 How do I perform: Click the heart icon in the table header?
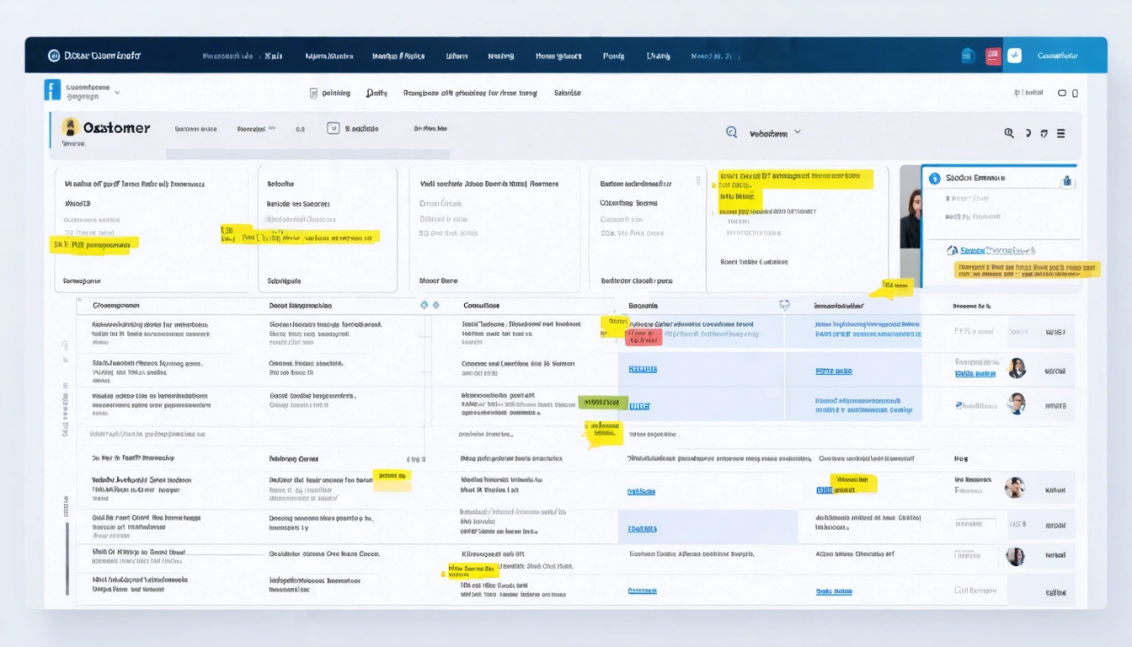tap(784, 305)
